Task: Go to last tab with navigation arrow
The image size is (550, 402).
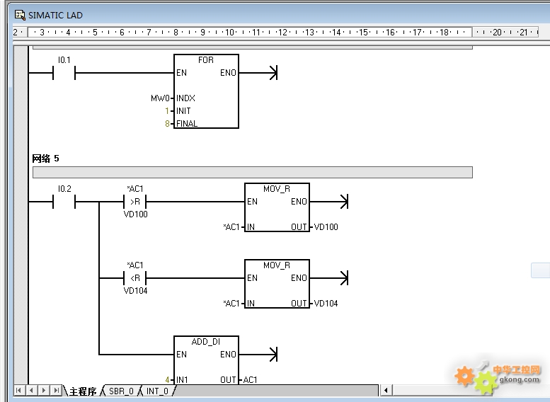Action: (x=56, y=390)
